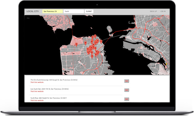The width and height of the screenshot is (194, 116).
Task: Visit Sushi Raw website link
Action: click(37, 100)
